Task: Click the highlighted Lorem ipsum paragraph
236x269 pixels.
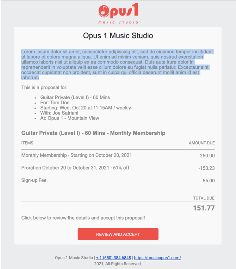Action: 117,65
